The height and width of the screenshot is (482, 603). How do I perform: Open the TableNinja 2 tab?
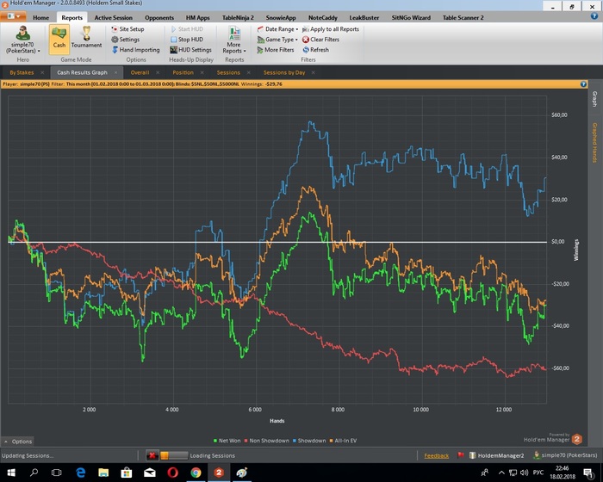(x=238, y=17)
